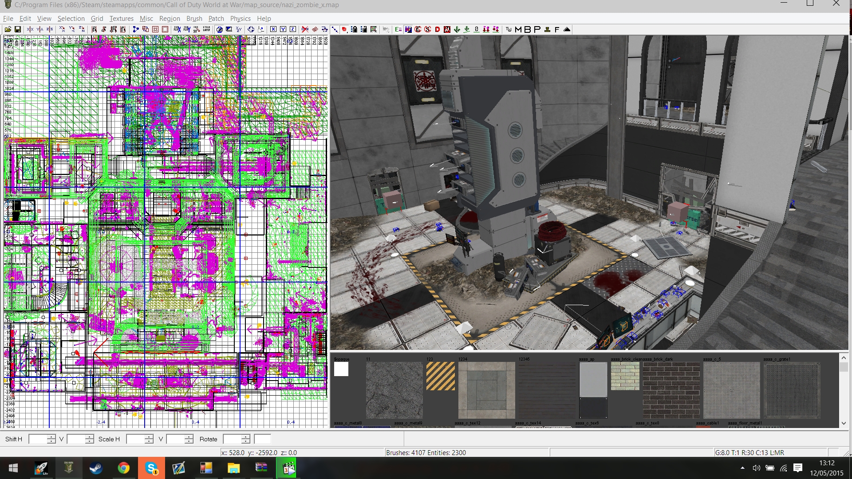Click the blue connected-nodes toolbar icon

click(136, 29)
